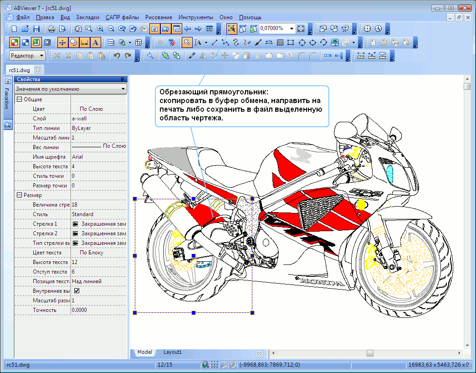
Task: Go back with the left arrow icon
Action: [x=188, y=29]
